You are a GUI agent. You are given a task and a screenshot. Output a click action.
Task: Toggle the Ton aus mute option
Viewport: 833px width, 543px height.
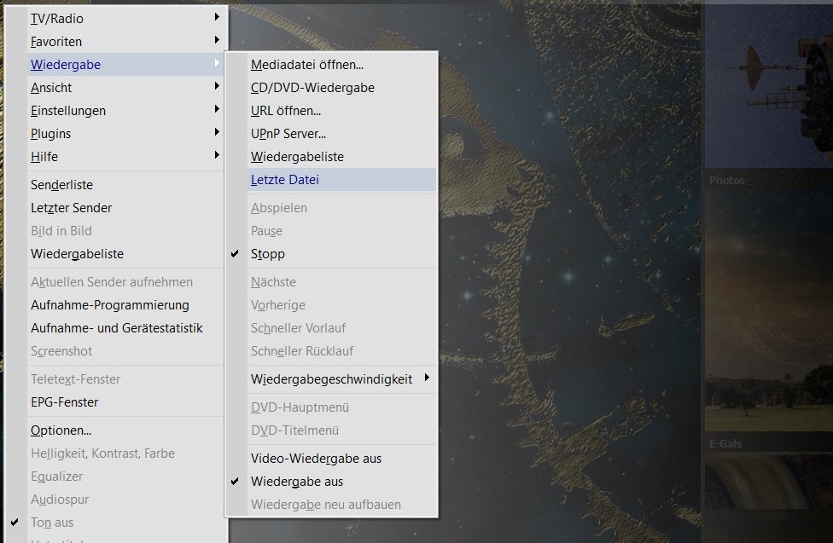point(52,522)
